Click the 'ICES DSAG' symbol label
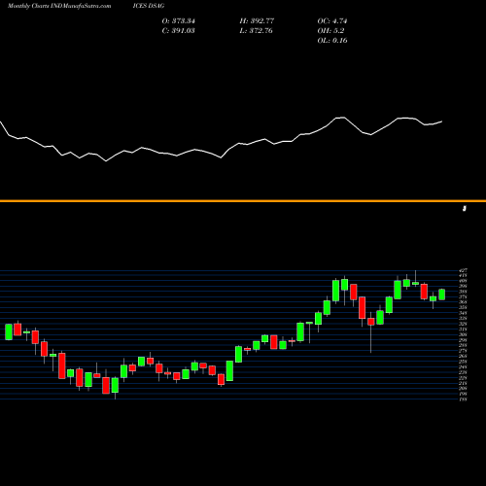The height and width of the screenshot is (486, 486). pos(149,6)
